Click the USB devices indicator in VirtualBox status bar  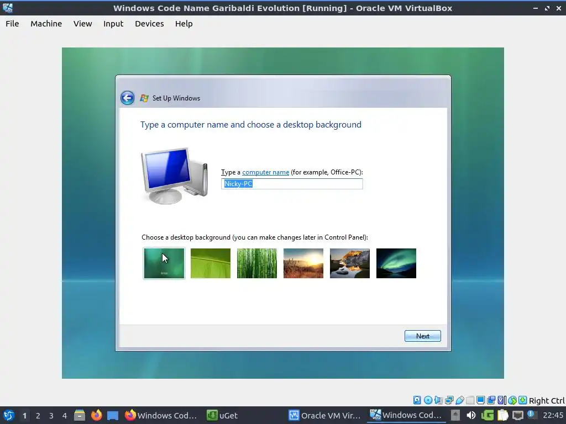click(x=459, y=400)
